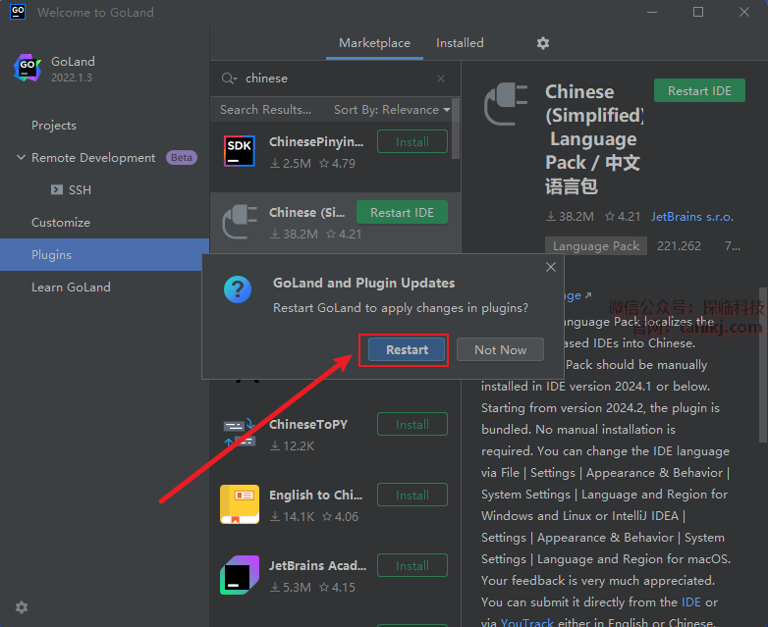Viewport: 768px width, 627px height.
Task: Choose Not Now in the update dialog
Action: (x=500, y=350)
